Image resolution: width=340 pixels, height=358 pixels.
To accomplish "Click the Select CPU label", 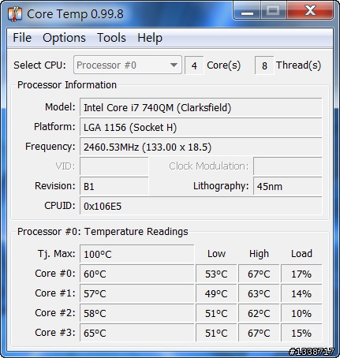I will [x=39, y=65].
